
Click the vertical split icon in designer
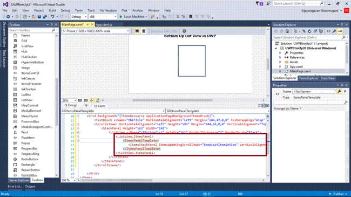(x=260, y=106)
